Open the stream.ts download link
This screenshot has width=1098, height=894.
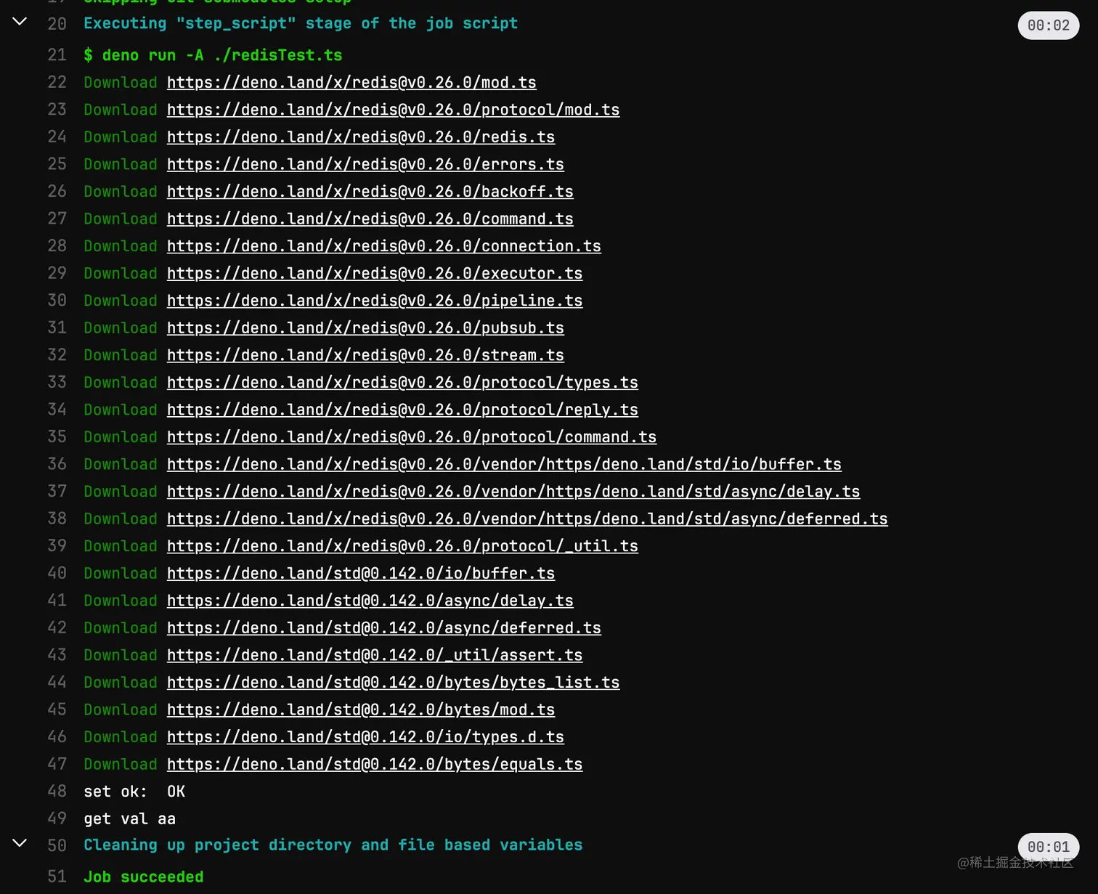tap(365, 355)
